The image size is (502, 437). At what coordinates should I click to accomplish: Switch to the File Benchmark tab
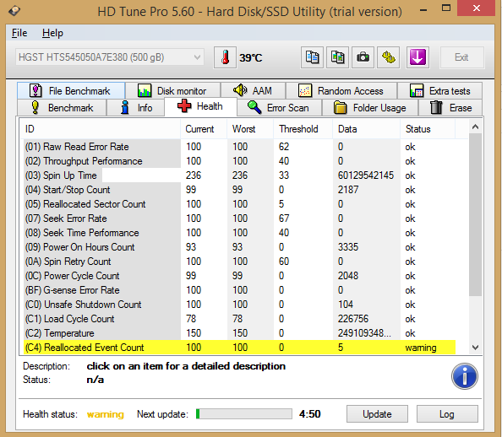click(x=71, y=91)
